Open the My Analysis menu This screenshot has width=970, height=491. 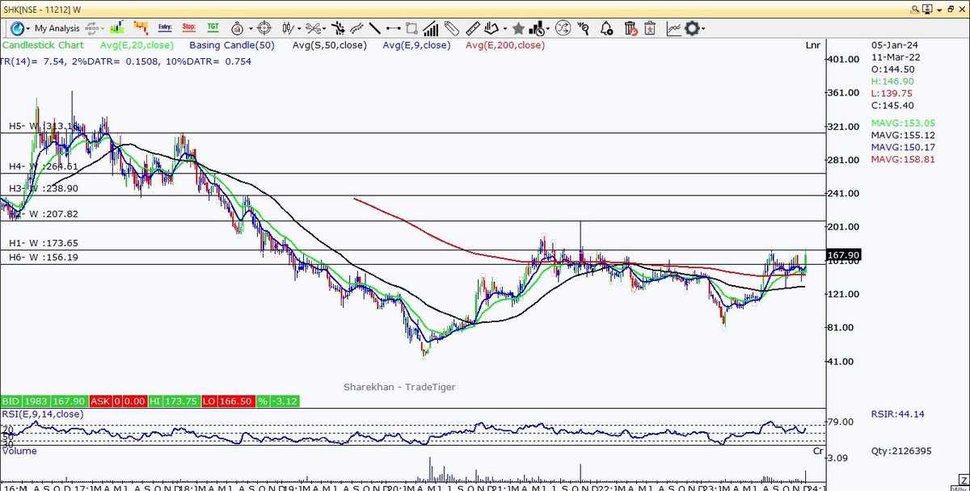(x=57, y=28)
